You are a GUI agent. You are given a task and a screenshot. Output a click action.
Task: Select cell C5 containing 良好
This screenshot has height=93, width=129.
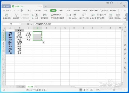click(28, 40)
